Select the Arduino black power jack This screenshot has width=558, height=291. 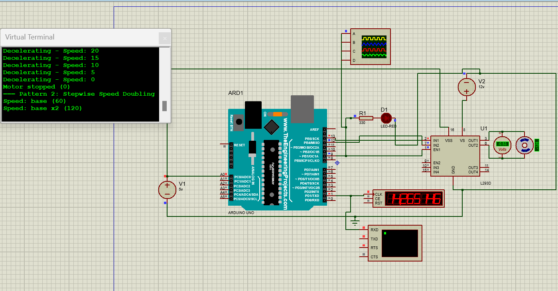pyautogui.click(x=253, y=115)
